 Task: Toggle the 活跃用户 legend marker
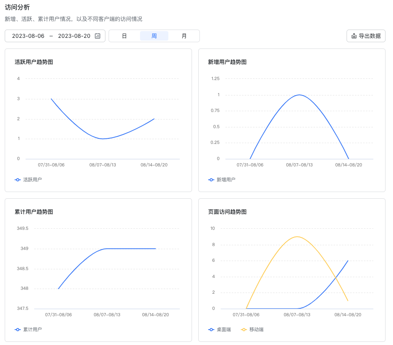click(x=18, y=180)
